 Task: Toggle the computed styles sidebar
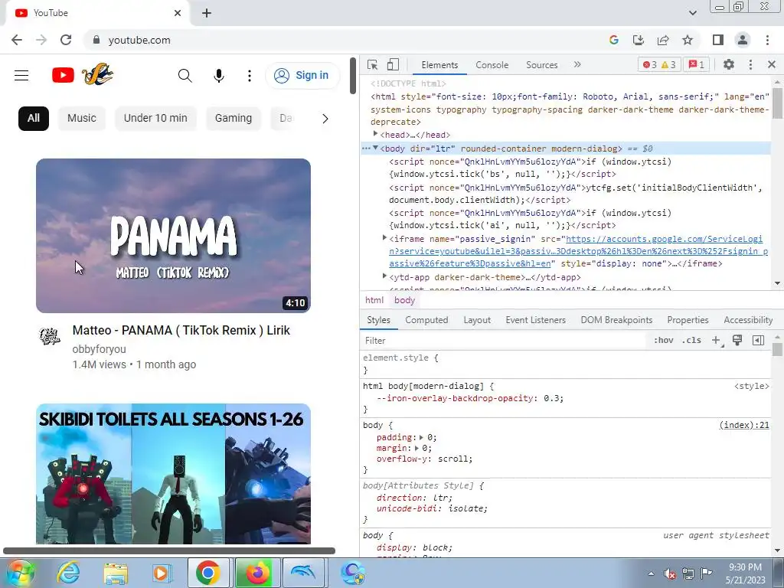click(x=758, y=341)
